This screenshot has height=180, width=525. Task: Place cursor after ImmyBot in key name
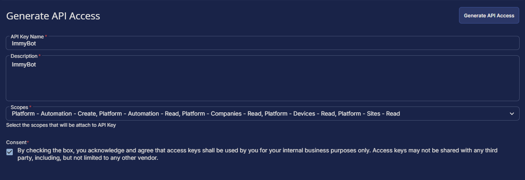click(x=36, y=43)
